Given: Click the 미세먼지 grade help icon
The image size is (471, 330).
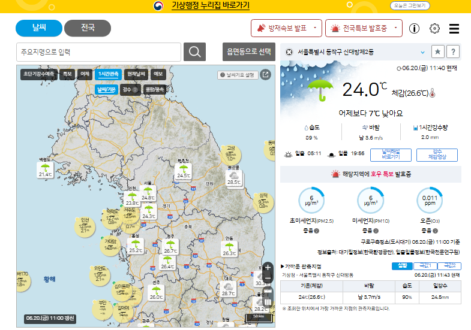Looking at the screenshot, I should pyautogui.click(x=376, y=231).
